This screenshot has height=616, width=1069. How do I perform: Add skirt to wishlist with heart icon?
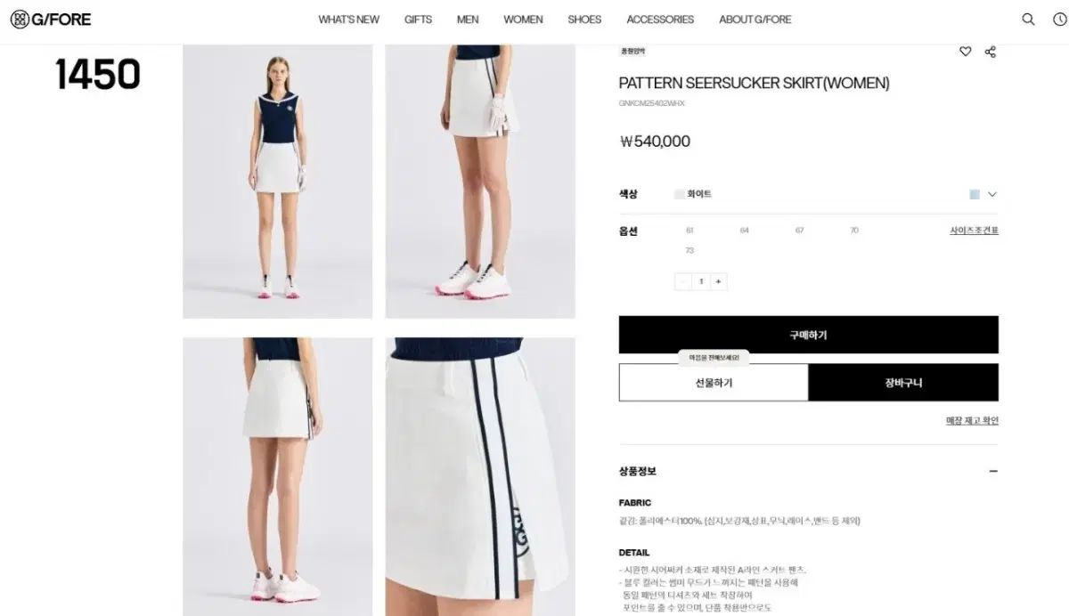click(x=965, y=52)
